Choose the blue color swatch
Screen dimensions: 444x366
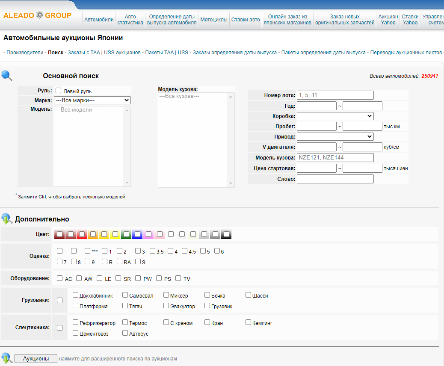point(137,234)
